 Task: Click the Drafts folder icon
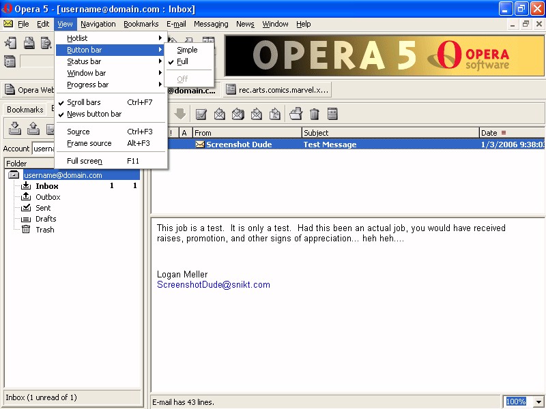[26, 219]
